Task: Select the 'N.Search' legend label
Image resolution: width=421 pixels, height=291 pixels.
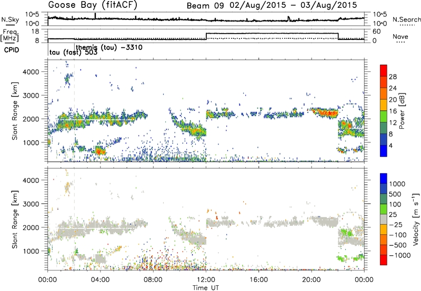Action: tap(407, 19)
